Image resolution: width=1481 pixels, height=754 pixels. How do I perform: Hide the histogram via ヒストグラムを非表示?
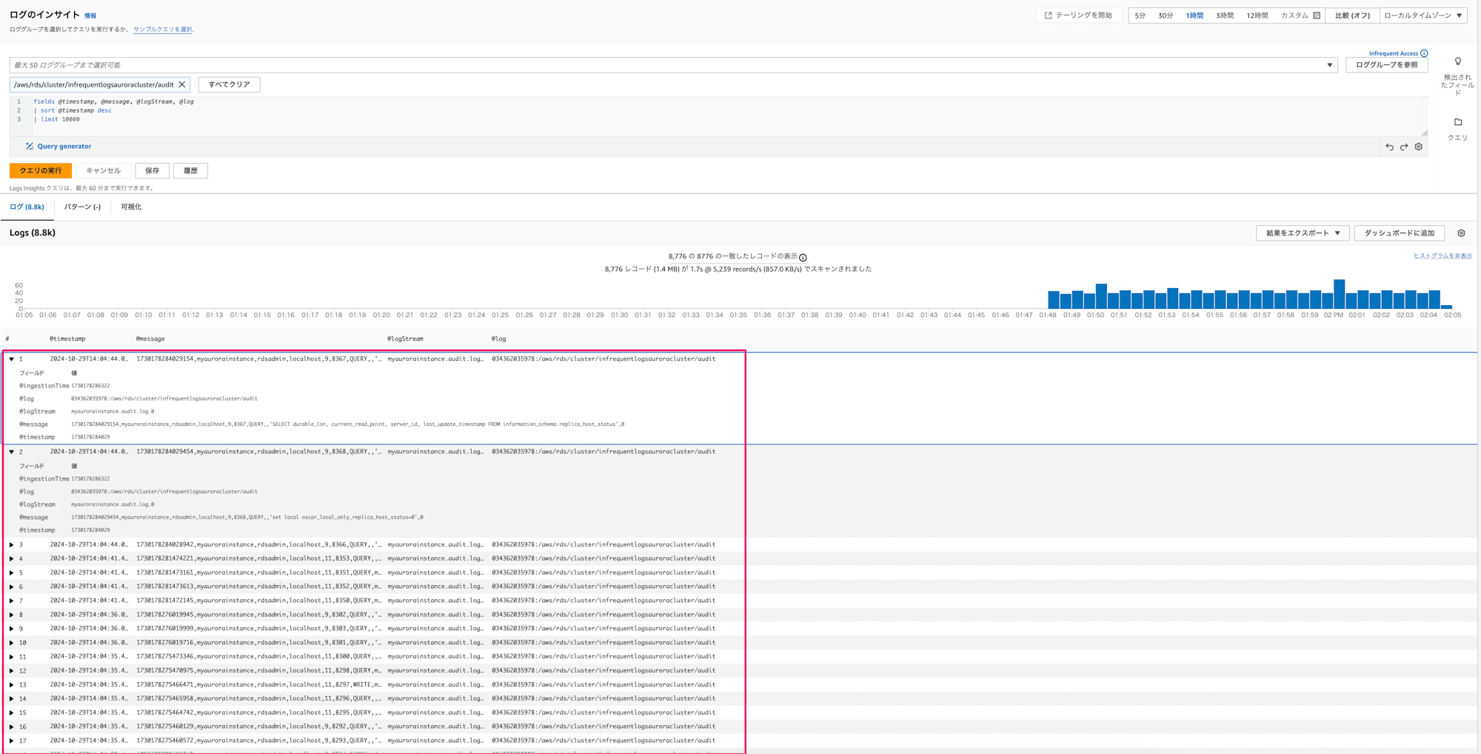(1442, 256)
